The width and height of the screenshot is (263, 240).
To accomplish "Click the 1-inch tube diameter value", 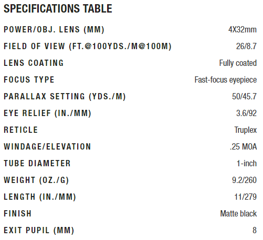I will pos(247,163).
